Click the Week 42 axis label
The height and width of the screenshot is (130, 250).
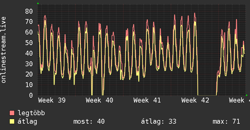coord(195,100)
